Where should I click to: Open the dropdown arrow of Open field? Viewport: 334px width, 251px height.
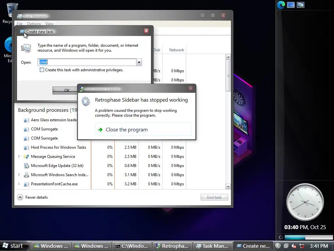[x=139, y=62]
